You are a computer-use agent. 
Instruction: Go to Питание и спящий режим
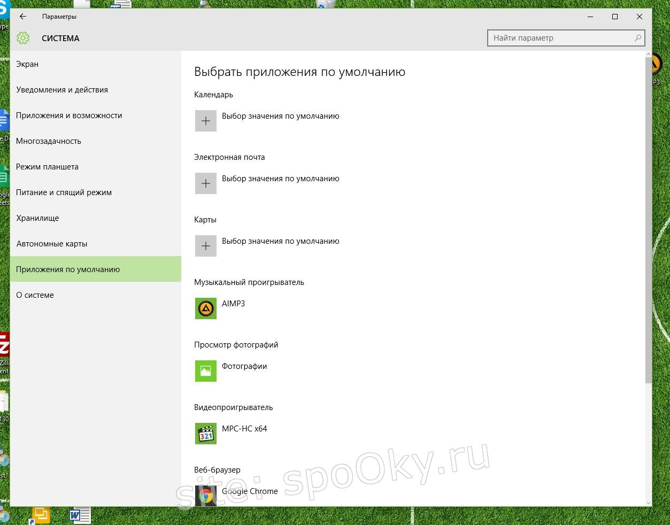(x=96, y=192)
